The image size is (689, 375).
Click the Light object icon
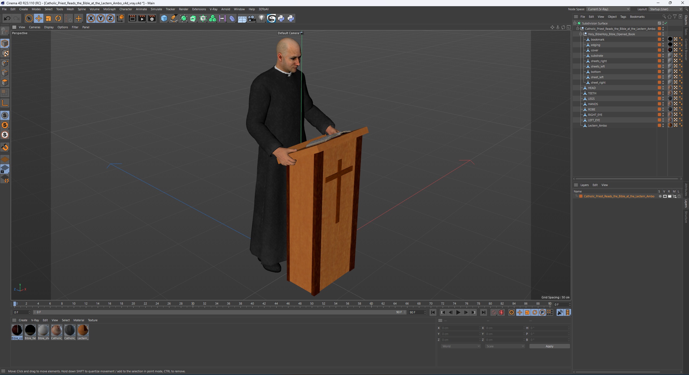(261, 18)
